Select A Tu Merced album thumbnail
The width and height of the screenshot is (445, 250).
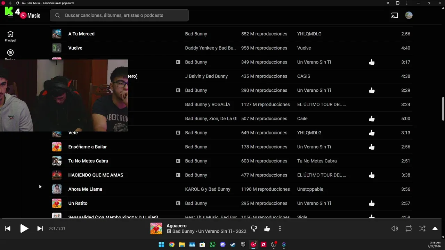point(57,34)
